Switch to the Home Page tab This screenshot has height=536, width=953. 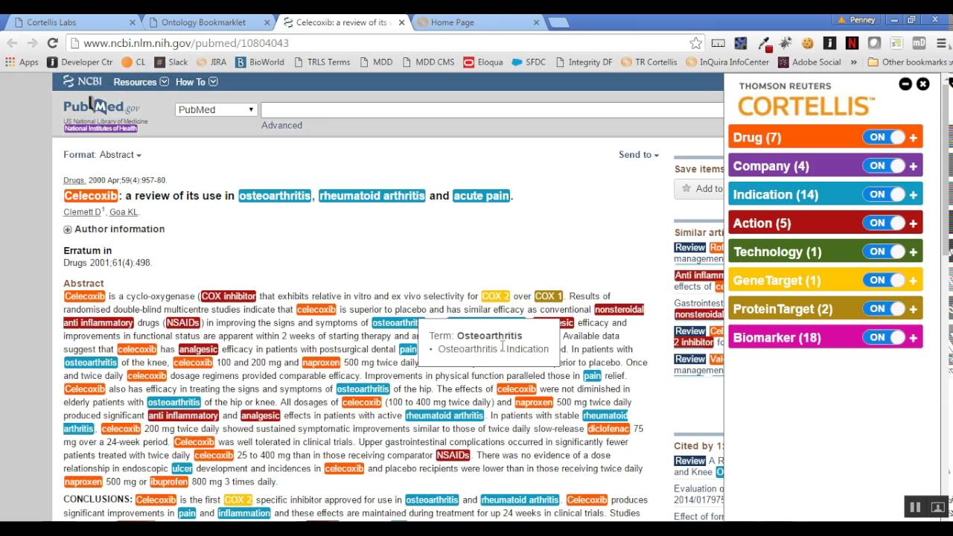click(476, 22)
